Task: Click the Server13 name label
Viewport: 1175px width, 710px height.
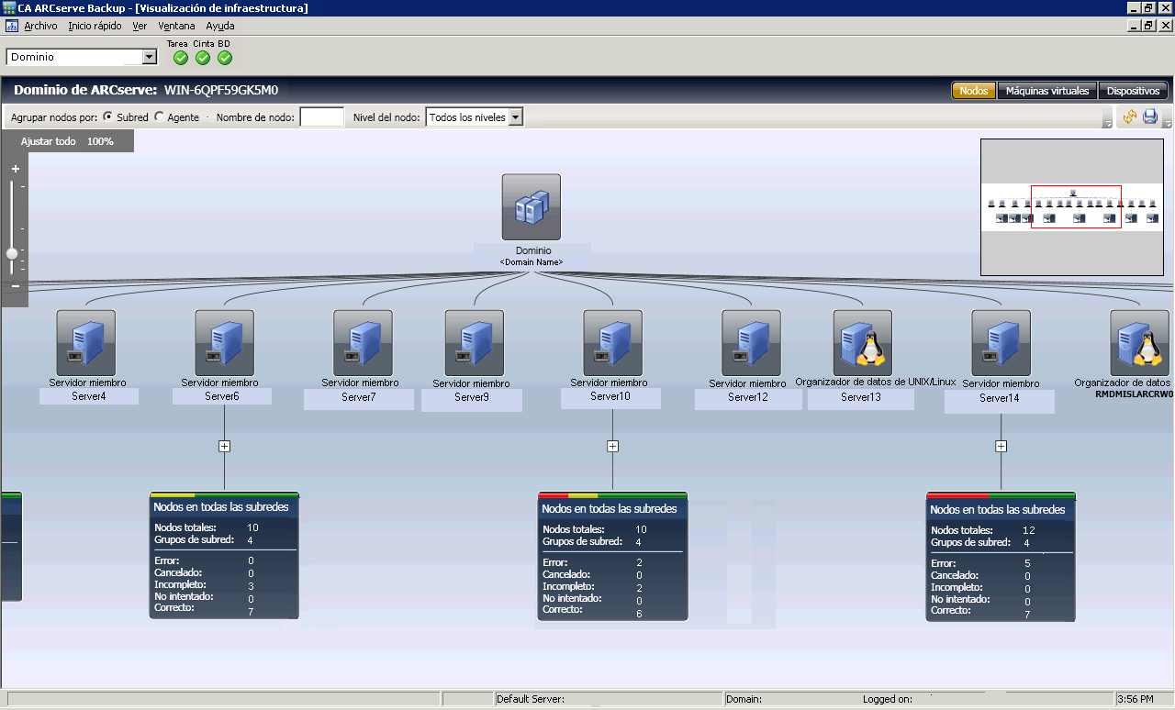Action: pyautogui.click(x=861, y=397)
